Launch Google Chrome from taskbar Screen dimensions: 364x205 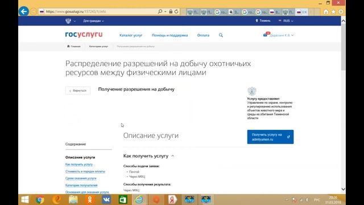coord(40,200)
